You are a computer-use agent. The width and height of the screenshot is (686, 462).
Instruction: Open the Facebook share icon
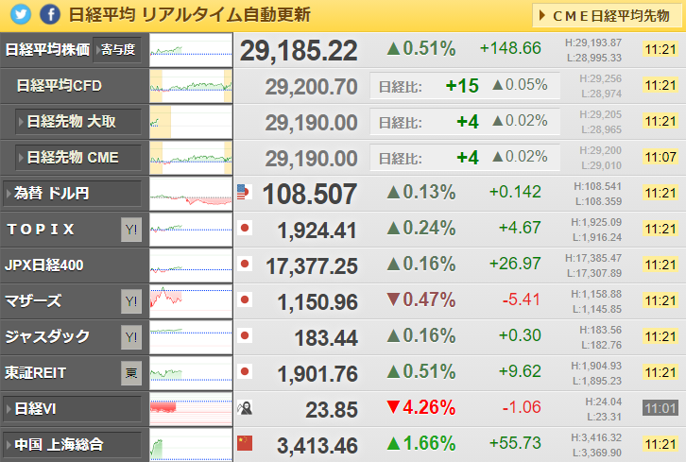[50, 14]
